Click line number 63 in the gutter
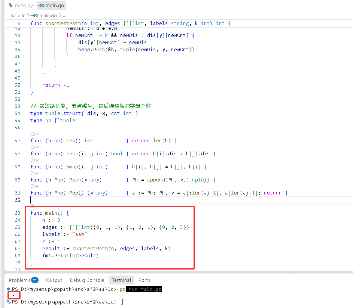The image size is (353, 308). click(17, 213)
